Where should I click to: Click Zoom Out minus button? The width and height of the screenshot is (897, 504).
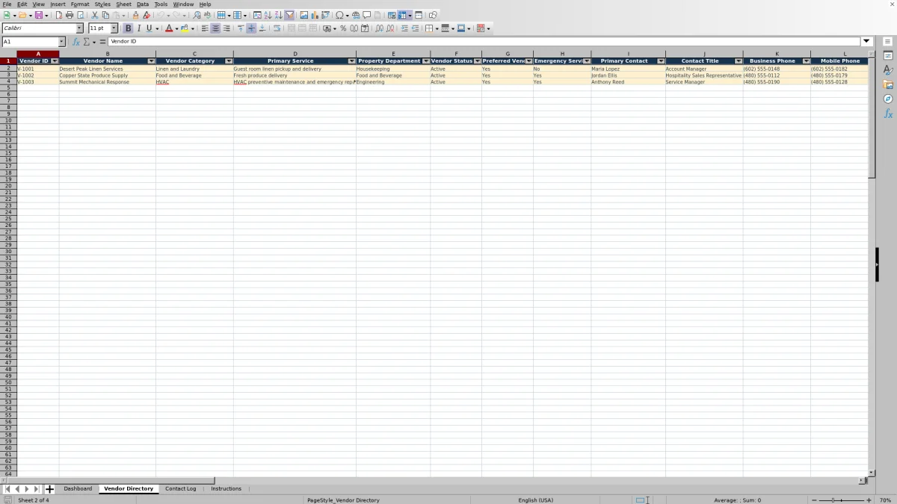click(x=815, y=500)
